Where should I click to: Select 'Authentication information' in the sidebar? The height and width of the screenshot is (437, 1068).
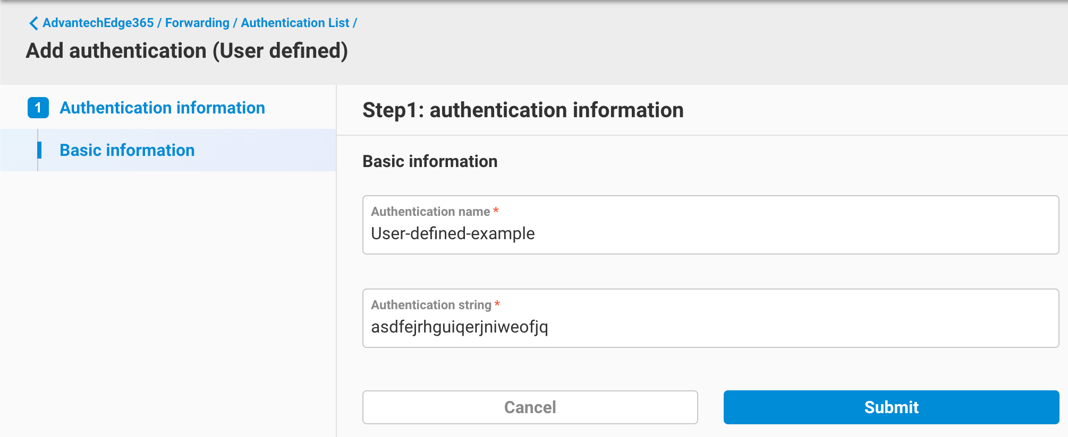(163, 108)
